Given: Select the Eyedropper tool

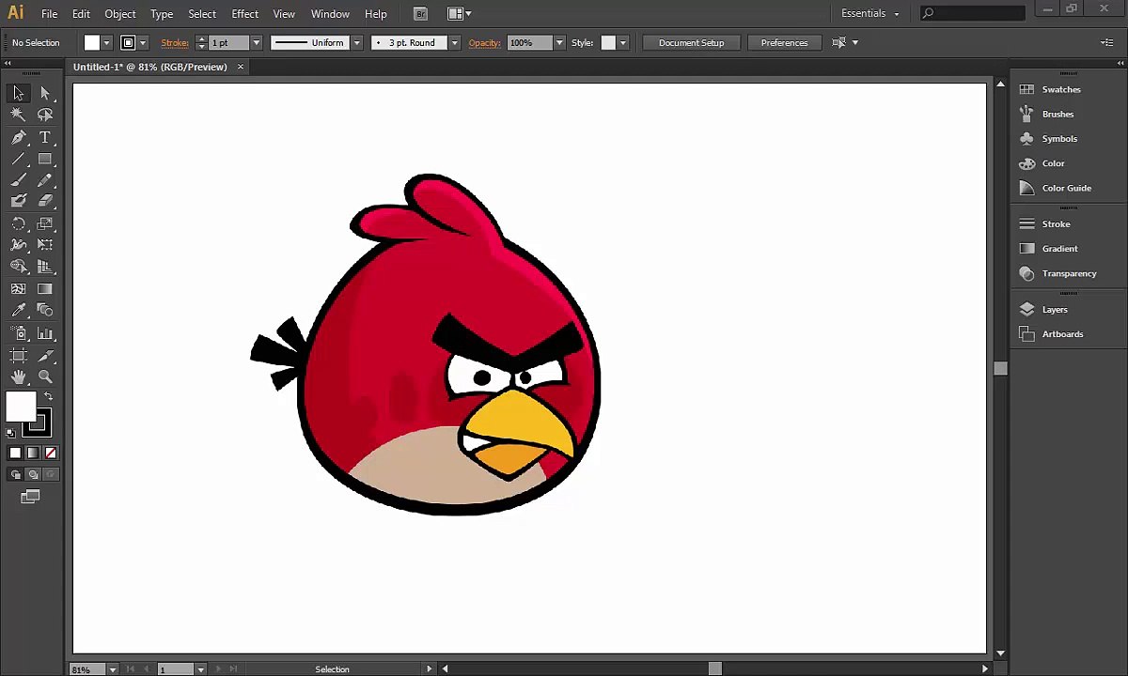Looking at the screenshot, I should tap(18, 310).
